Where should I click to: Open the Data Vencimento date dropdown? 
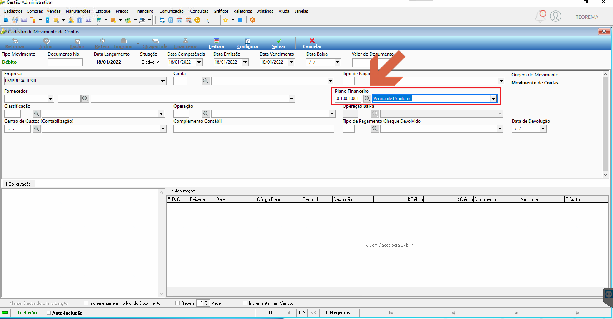pos(291,62)
